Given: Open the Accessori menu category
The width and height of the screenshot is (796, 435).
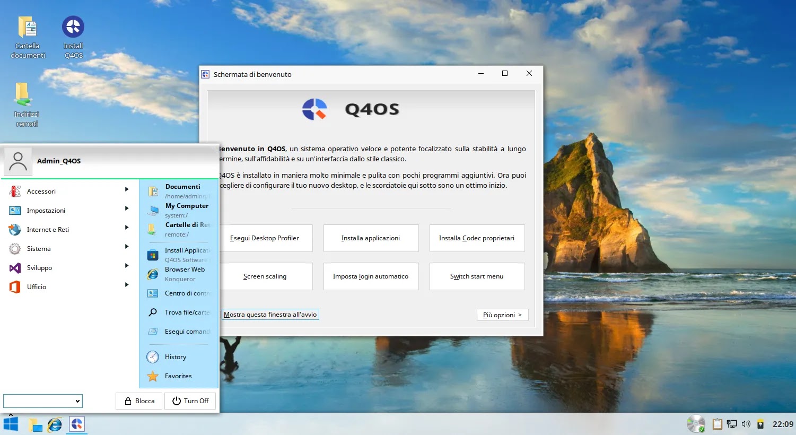Looking at the screenshot, I should click(69, 192).
